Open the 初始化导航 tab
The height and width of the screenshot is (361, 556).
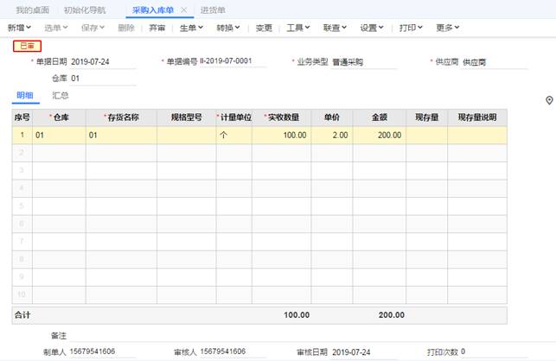click(x=85, y=9)
